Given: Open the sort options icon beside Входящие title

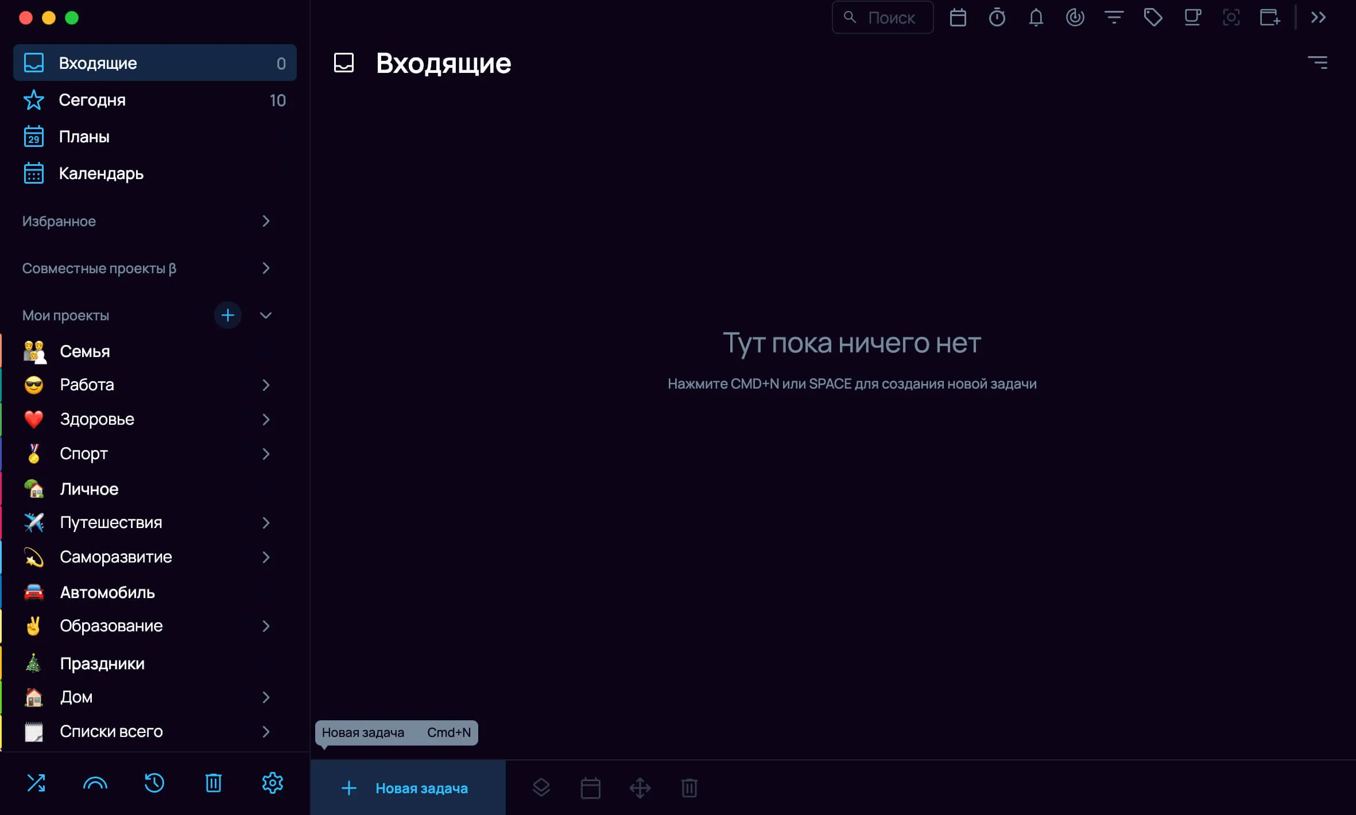Looking at the screenshot, I should [x=1318, y=63].
